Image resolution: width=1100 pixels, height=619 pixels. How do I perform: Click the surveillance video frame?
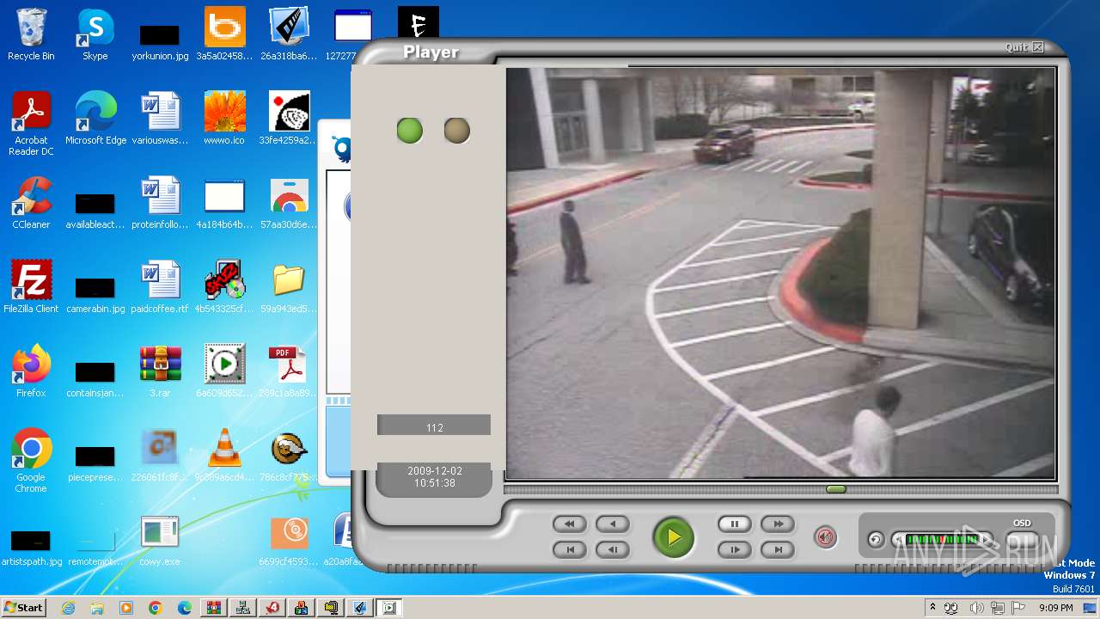pyautogui.click(x=780, y=273)
